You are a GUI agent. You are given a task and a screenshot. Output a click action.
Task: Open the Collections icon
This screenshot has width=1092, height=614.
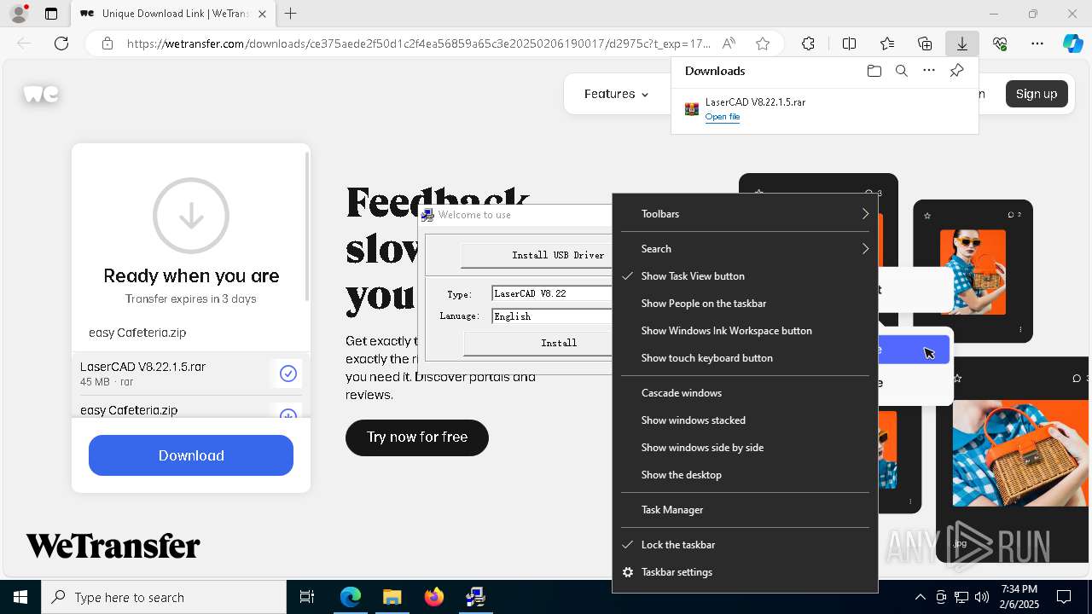(925, 43)
